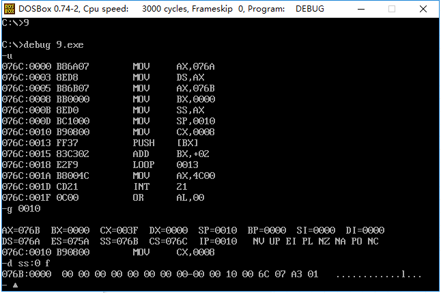Click the 'MOV AX,076B' instruction line
The height and width of the screenshot is (293, 441).
click(109, 88)
